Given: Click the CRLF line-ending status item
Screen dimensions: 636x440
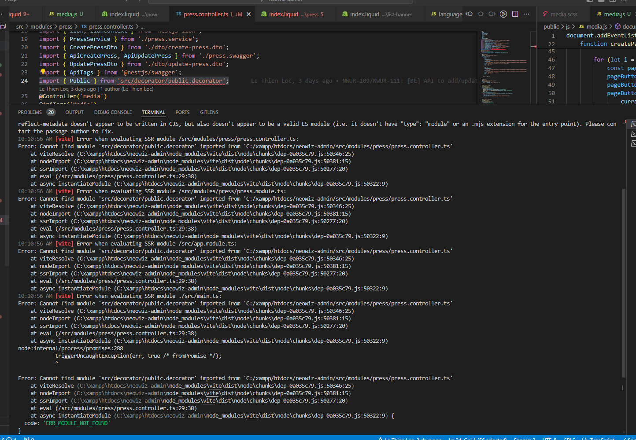Looking at the screenshot, I should pyautogui.click(x=569, y=439).
